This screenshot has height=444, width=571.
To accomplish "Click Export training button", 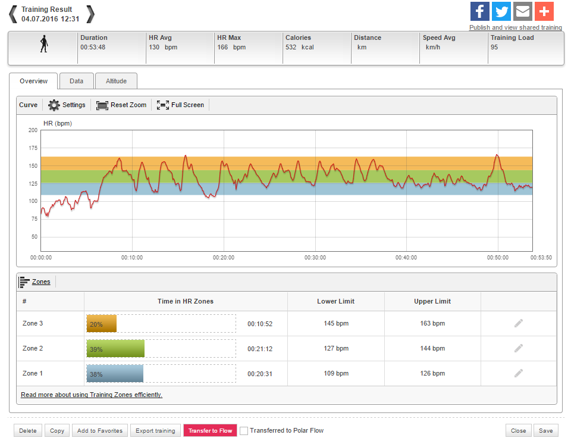I will (155, 430).
